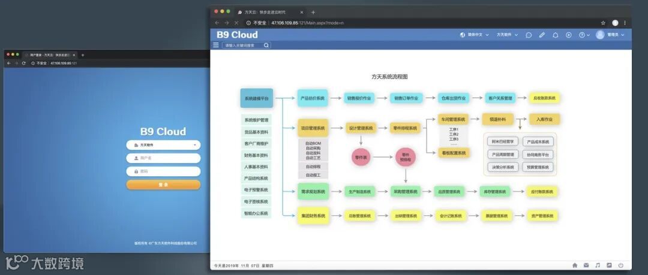Click the 客户关系管理 flowchart node
The width and height of the screenshot is (648, 275).
(x=500, y=98)
